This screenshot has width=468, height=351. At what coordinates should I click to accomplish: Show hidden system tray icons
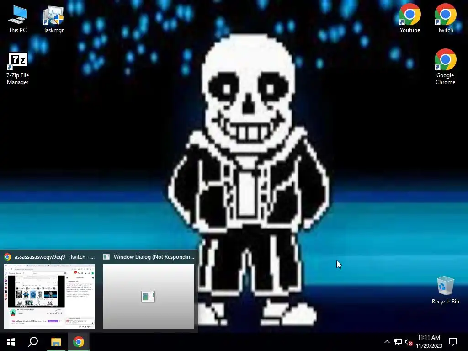coord(387,342)
